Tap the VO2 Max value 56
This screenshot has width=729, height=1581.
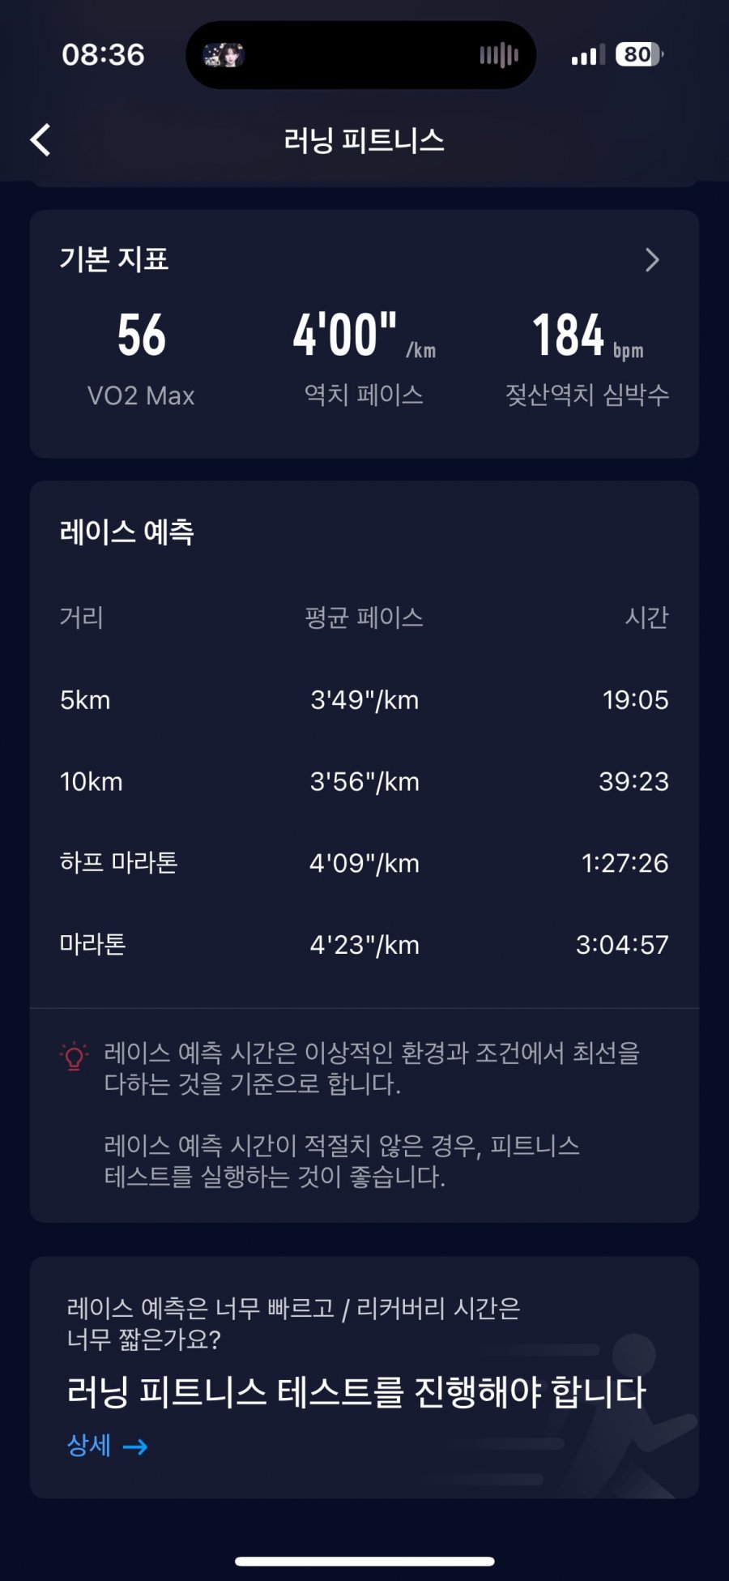click(x=141, y=335)
